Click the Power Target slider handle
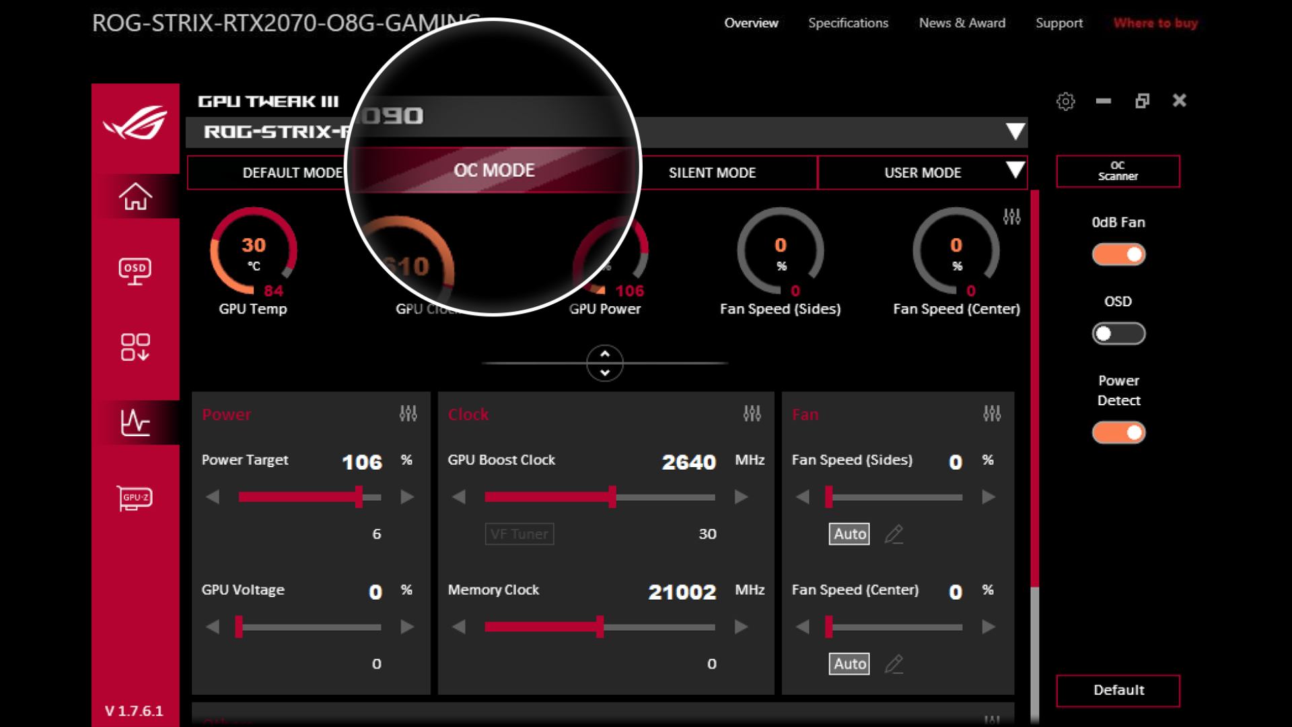 point(359,497)
